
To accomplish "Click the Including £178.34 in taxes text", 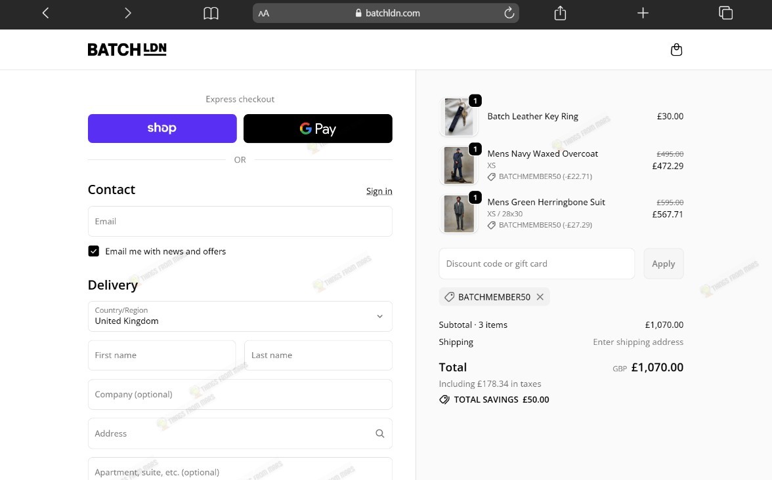I will [x=490, y=384].
